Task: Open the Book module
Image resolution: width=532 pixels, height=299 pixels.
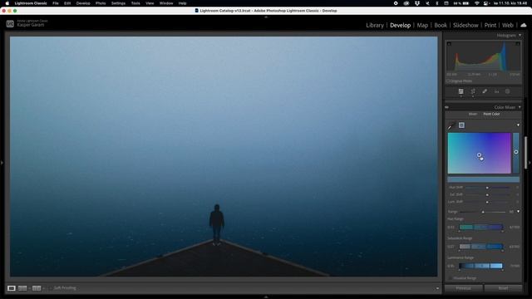Action: point(441,25)
